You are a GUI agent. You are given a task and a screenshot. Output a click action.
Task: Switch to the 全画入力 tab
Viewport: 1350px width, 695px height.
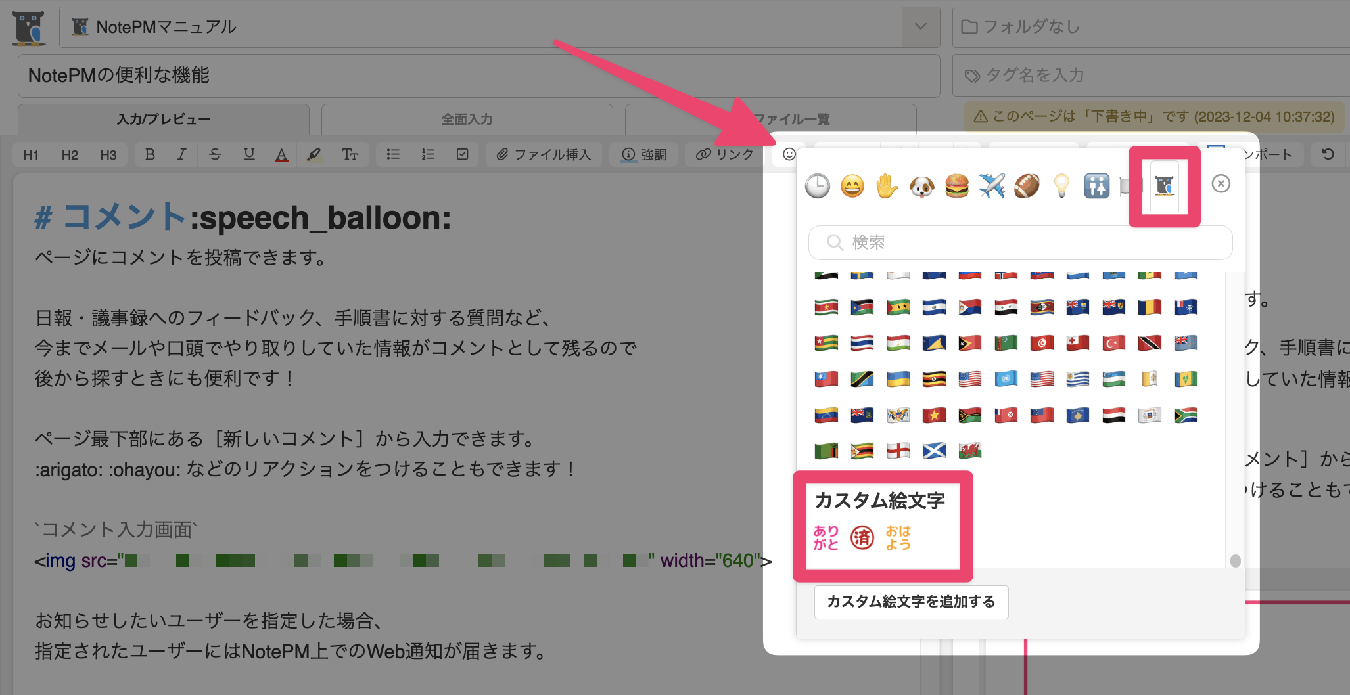(467, 119)
